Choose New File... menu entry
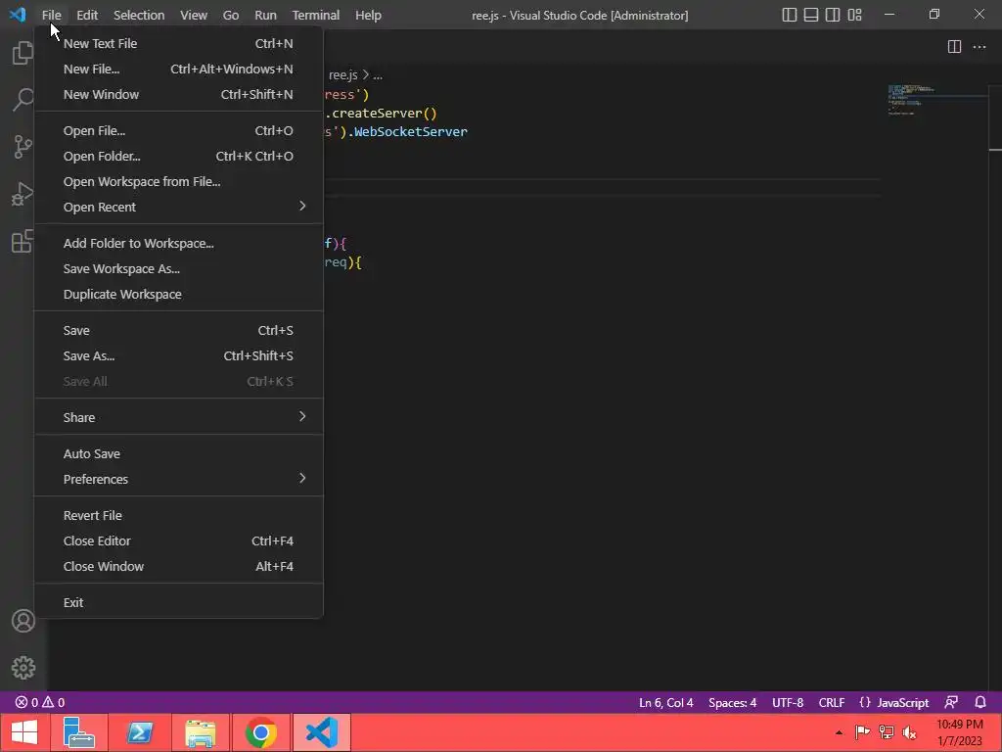Viewport: 1002px width, 752px height. pos(179,69)
